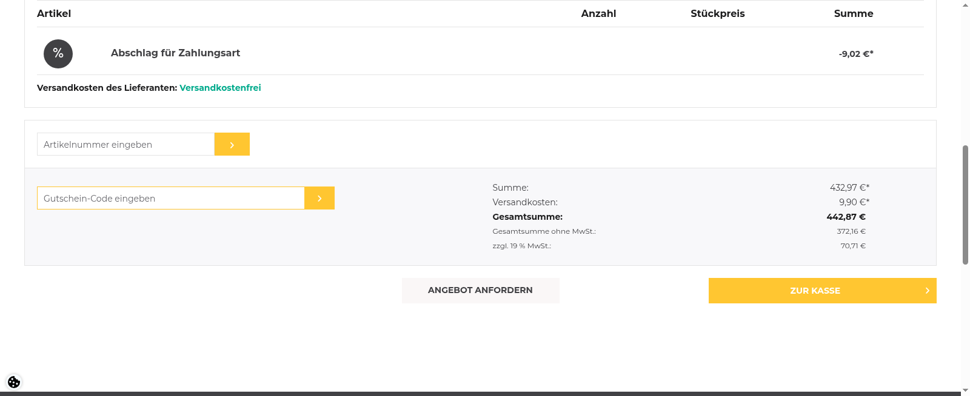Click the Anzahl column header
The height and width of the screenshot is (396, 970).
click(598, 13)
